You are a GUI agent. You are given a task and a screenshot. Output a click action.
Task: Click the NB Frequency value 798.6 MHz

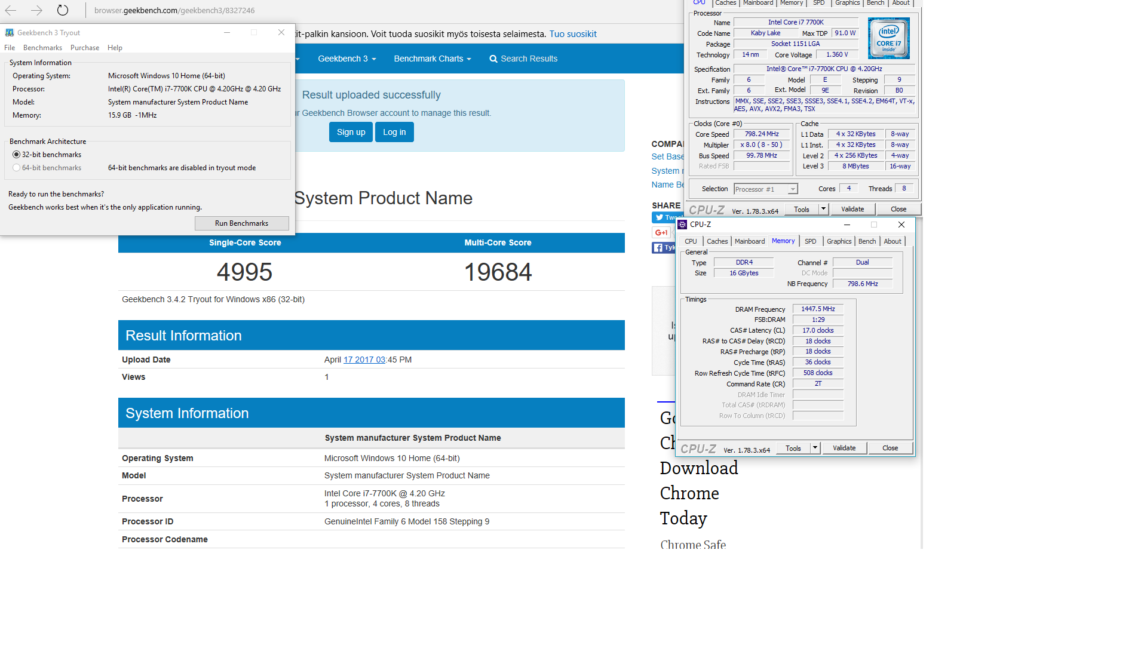pos(863,284)
